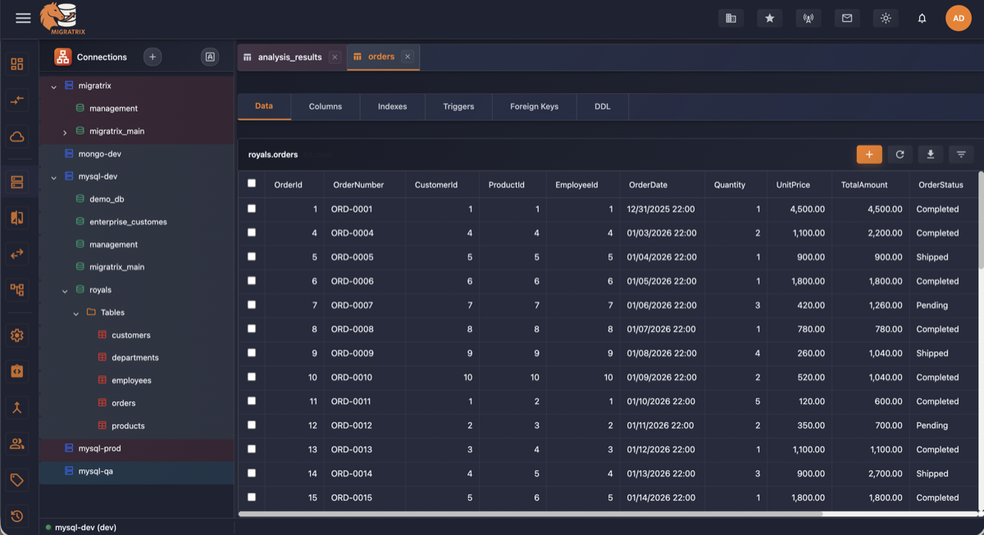The width and height of the screenshot is (984, 535).
Task: Collapse the Tables folder under royals
Action: click(x=75, y=312)
